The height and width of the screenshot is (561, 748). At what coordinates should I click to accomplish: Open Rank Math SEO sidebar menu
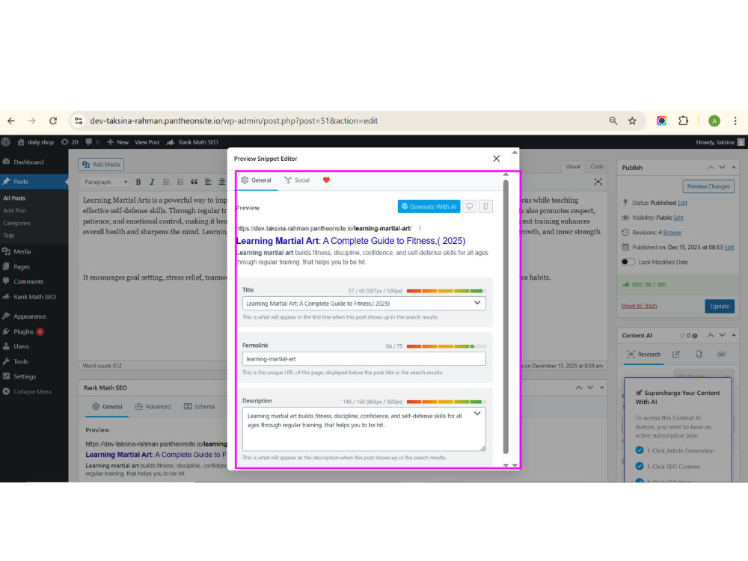(34, 297)
